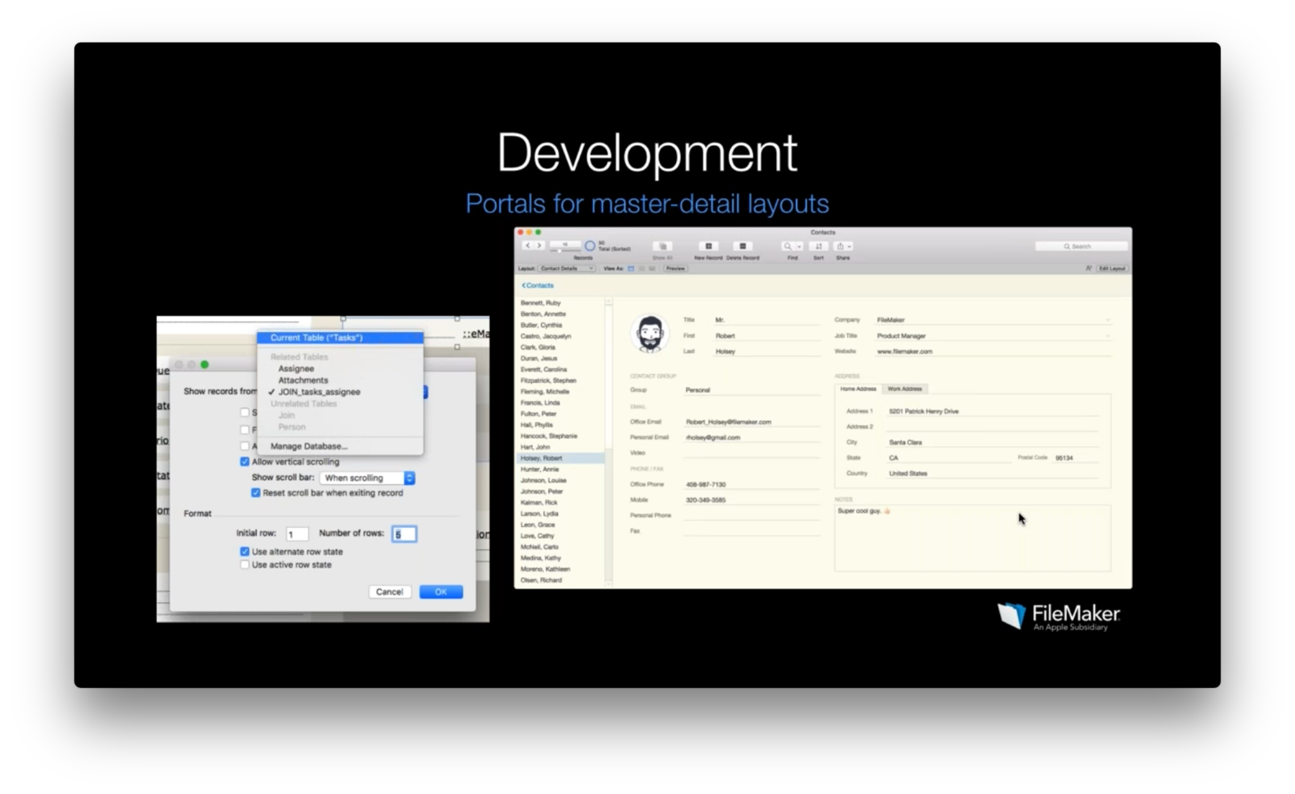The width and height of the screenshot is (1295, 794).
Task: Click the Group field value Personal
Action: coord(697,390)
